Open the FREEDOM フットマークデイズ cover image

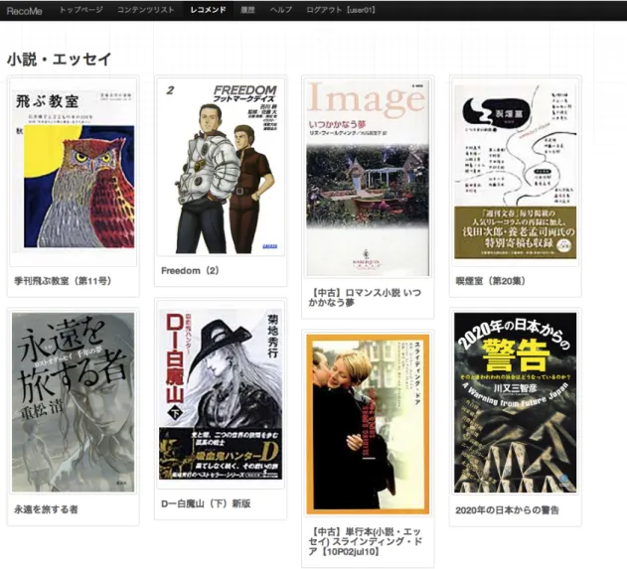pos(221,166)
